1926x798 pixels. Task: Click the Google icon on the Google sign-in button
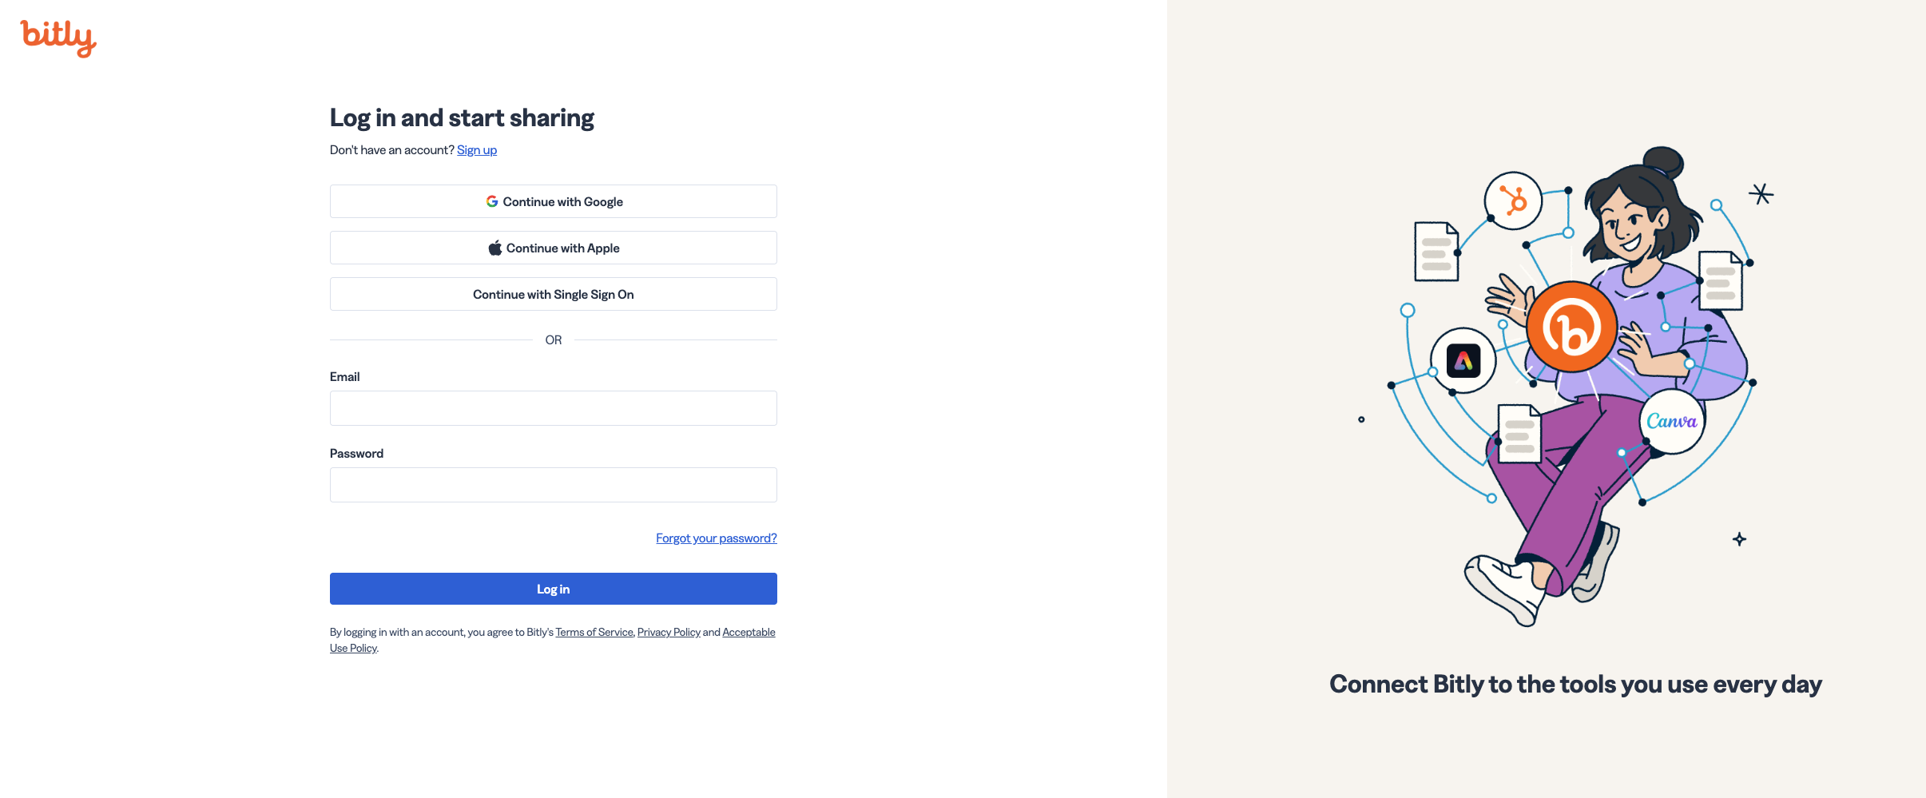(493, 201)
